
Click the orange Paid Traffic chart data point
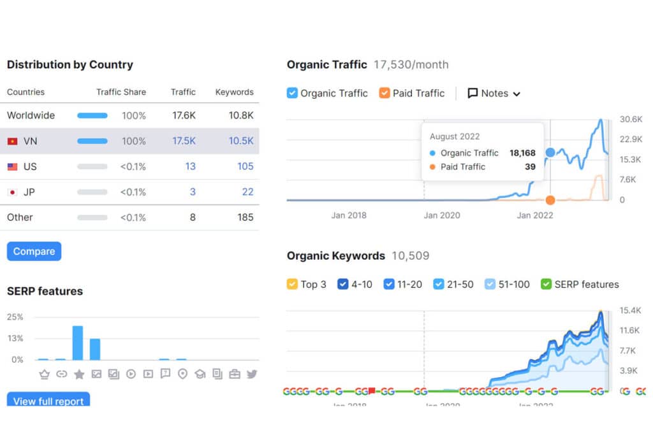coord(550,200)
